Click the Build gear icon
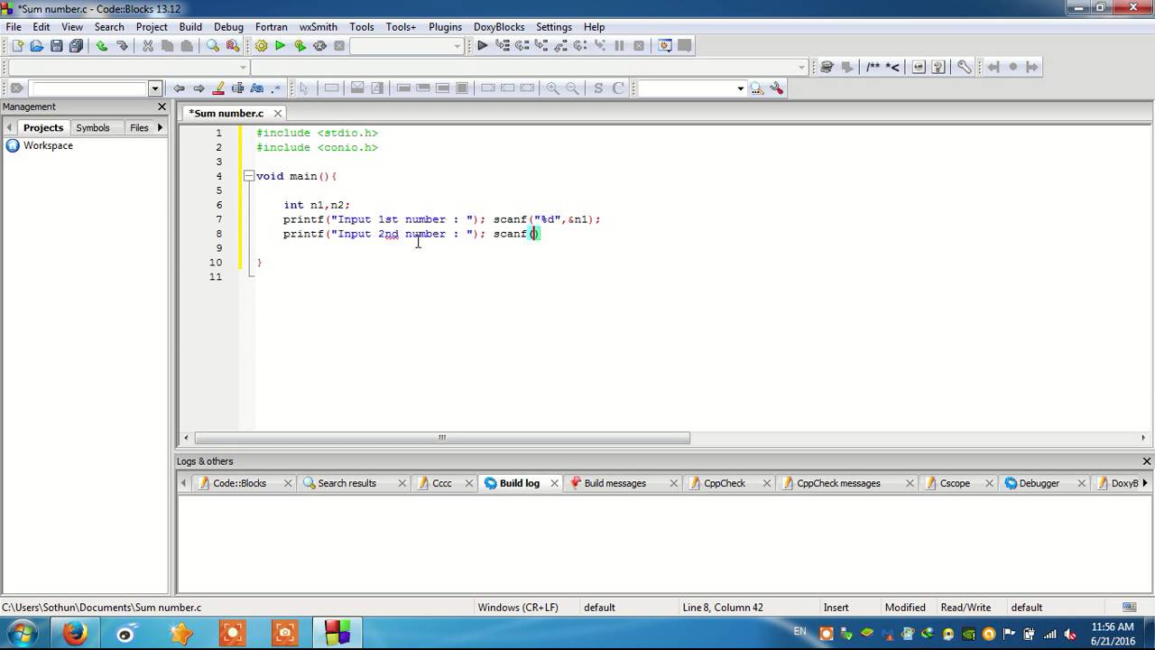The height and width of the screenshot is (650, 1155). click(x=261, y=46)
